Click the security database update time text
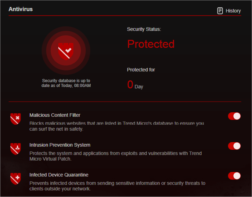Viewport: 252px width, 197px height. coord(66,83)
